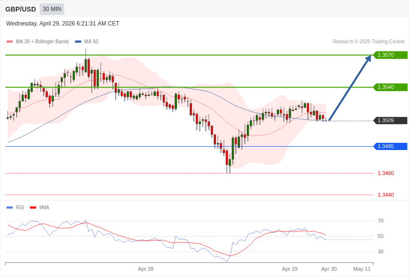Click the red 1.3460 support level label
This screenshot has width=409, height=277.
[385, 173]
